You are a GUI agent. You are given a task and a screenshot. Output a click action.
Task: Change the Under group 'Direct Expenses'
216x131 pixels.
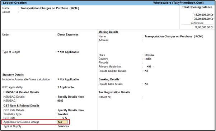(x=68, y=35)
